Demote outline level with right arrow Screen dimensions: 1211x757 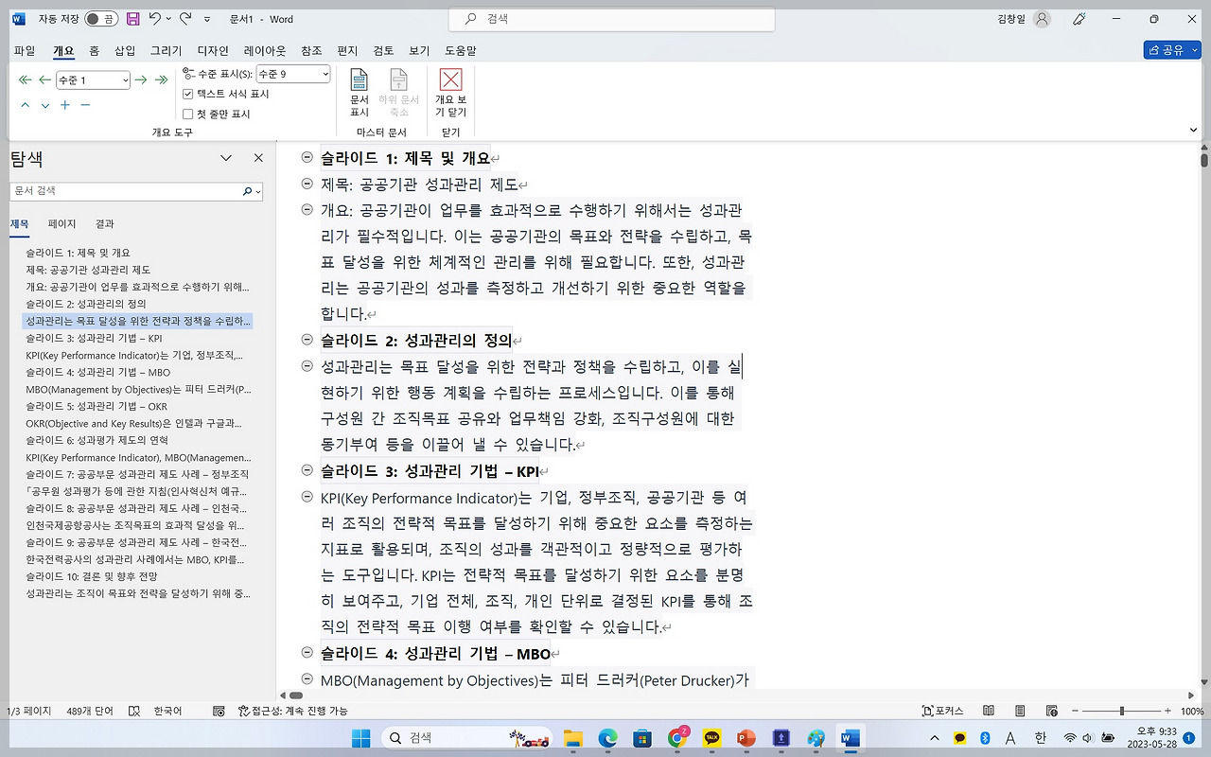click(x=141, y=80)
